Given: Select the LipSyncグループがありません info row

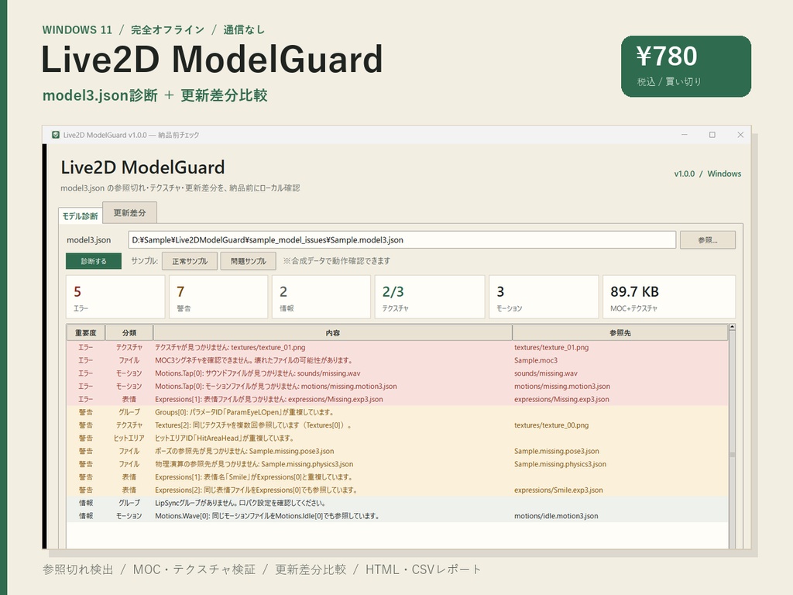Looking at the screenshot, I should (x=397, y=503).
